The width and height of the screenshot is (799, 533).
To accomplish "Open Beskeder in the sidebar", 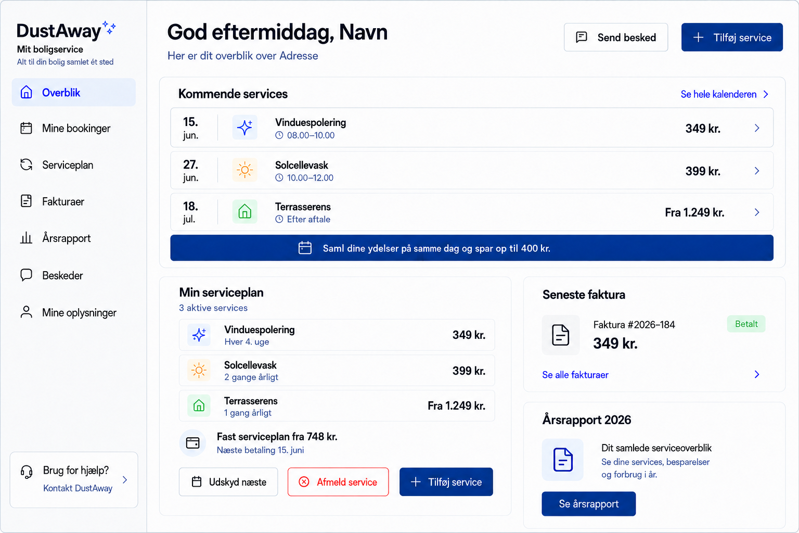I will 74,275.
